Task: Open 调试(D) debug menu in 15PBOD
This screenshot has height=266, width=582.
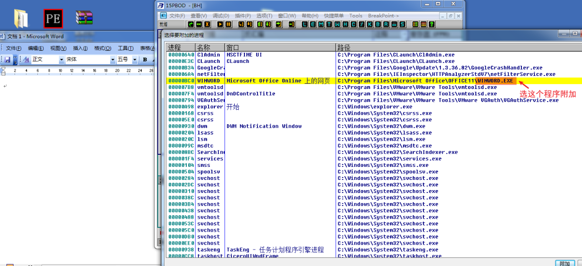Action: tap(221, 15)
